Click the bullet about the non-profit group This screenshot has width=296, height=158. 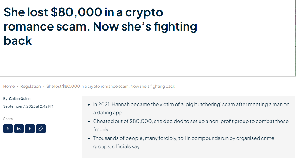191,125
